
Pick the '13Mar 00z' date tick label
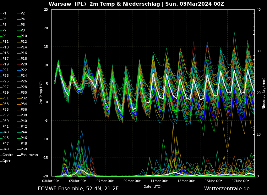[186, 181]
